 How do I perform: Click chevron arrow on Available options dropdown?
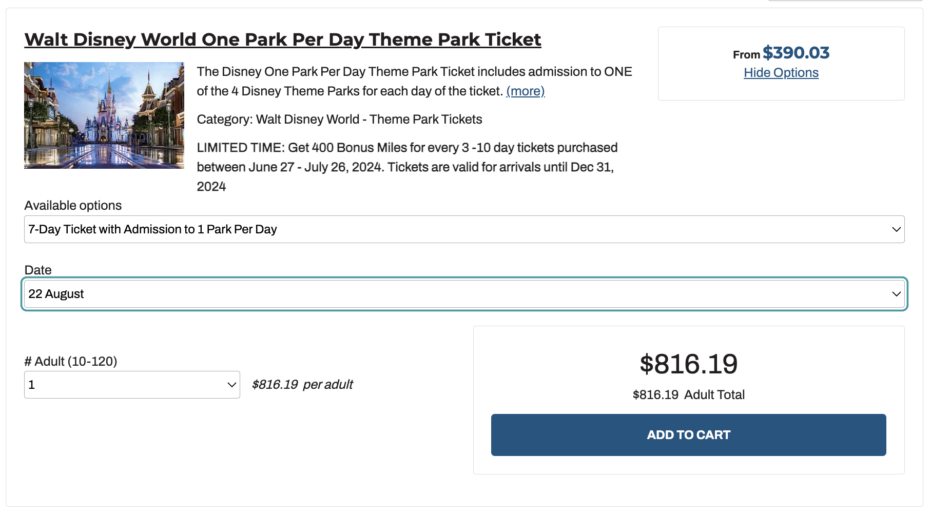896,229
